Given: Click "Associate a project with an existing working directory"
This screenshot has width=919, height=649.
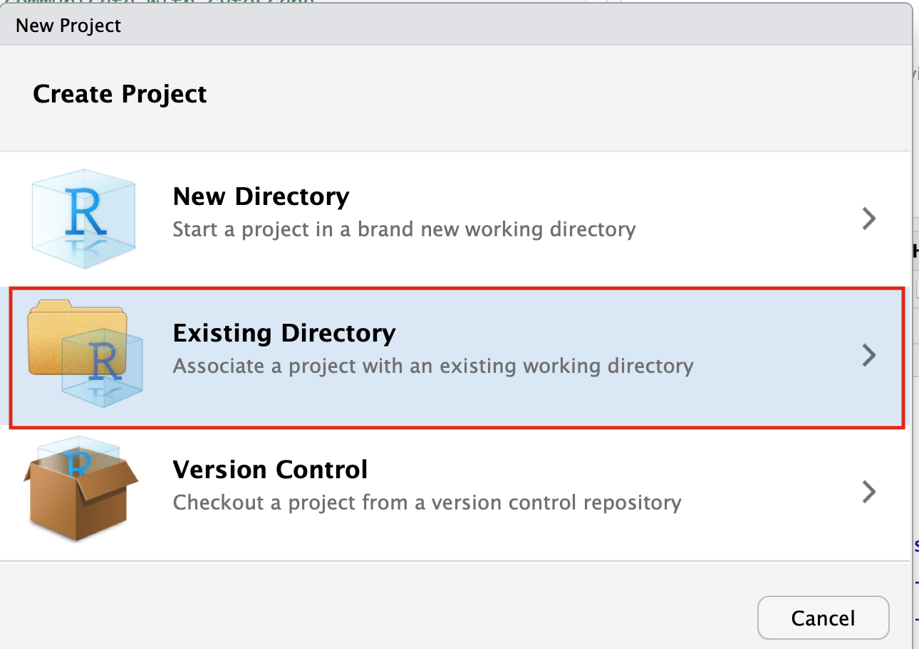Looking at the screenshot, I should 432,366.
